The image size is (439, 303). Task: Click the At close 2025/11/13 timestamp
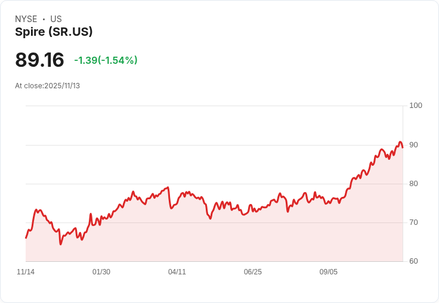(x=47, y=86)
